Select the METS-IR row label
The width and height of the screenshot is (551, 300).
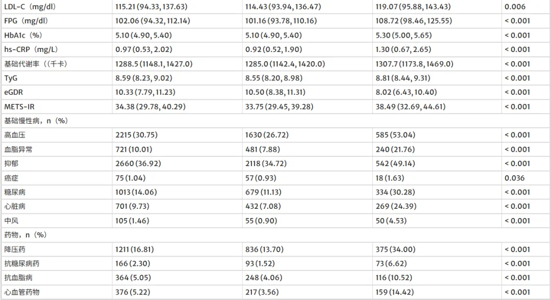tap(19, 106)
